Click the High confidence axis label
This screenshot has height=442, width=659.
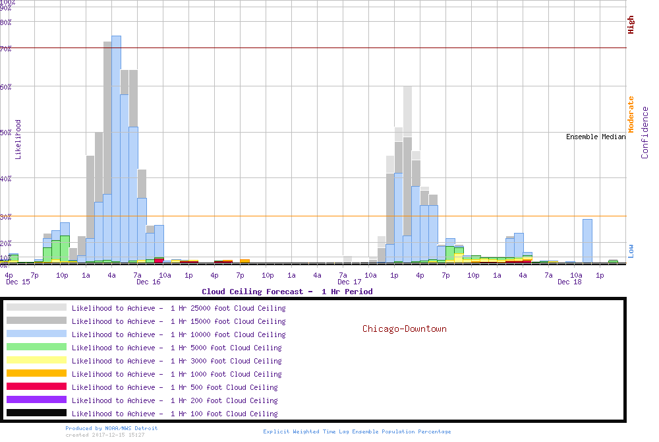pyautogui.click(x=631, y=25)
